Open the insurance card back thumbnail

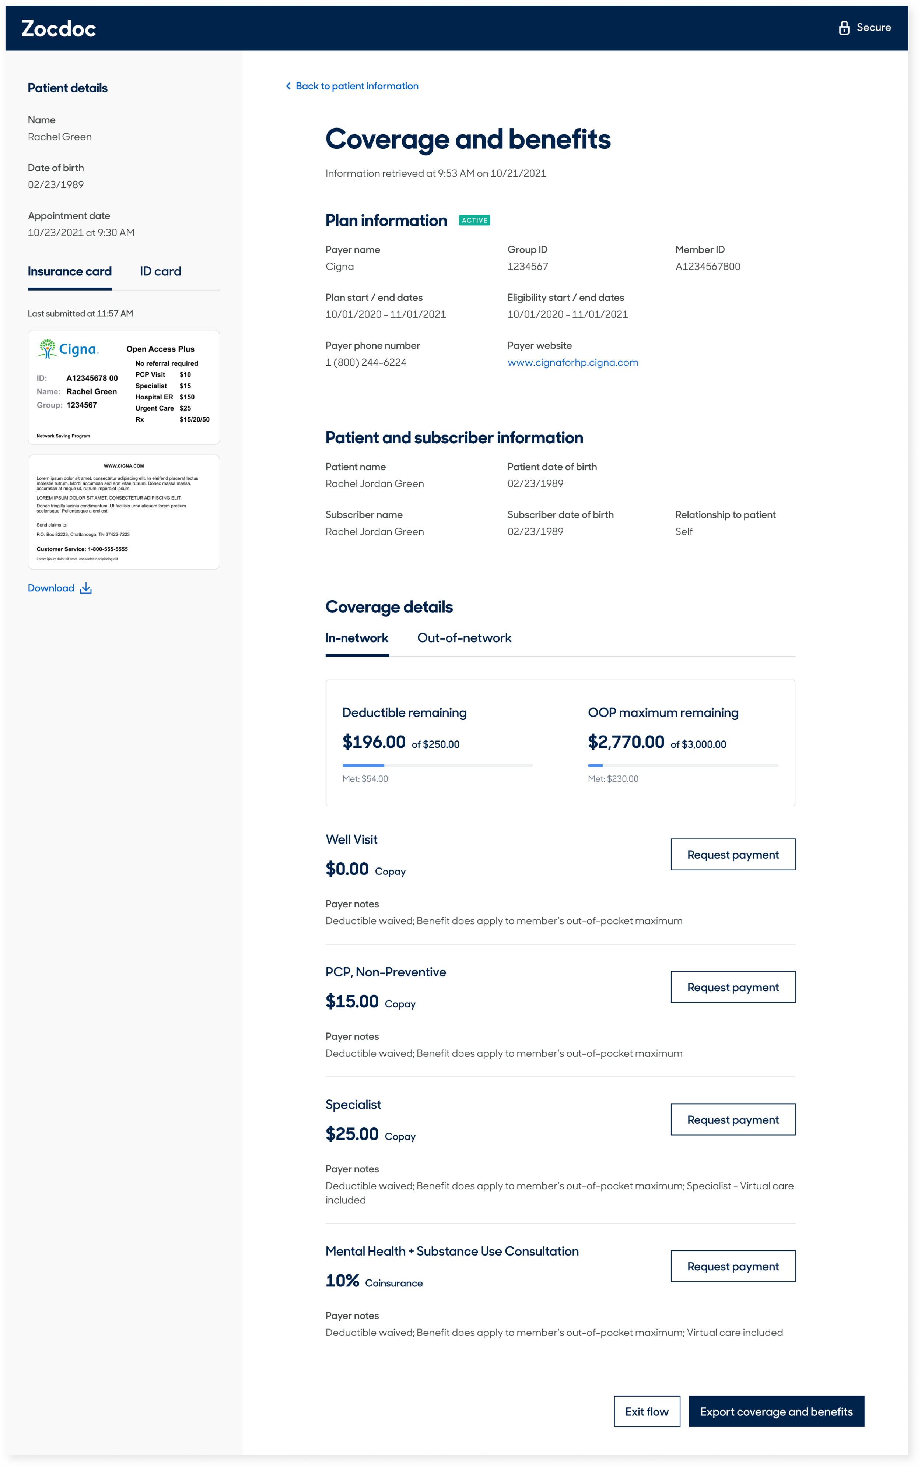[x=124, y=512]
